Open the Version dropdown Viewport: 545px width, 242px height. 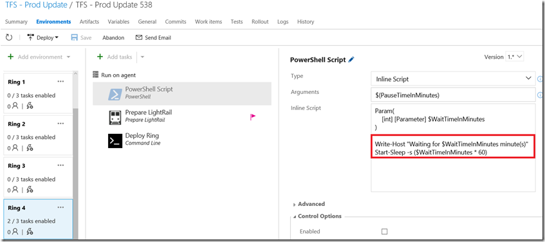pos(514,57)
